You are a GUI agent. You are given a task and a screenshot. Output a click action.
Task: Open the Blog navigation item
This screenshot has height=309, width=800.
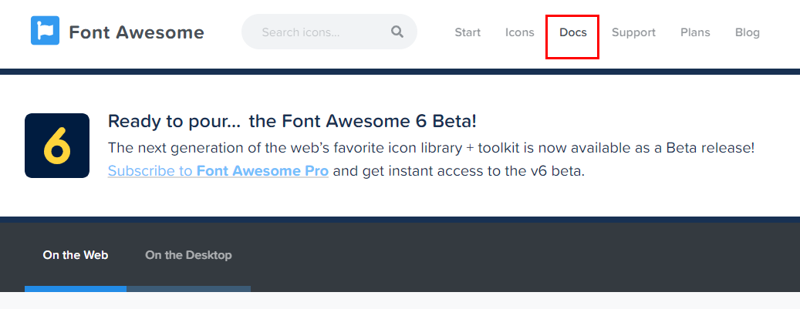pyautogui.click(x=747, y=32)
